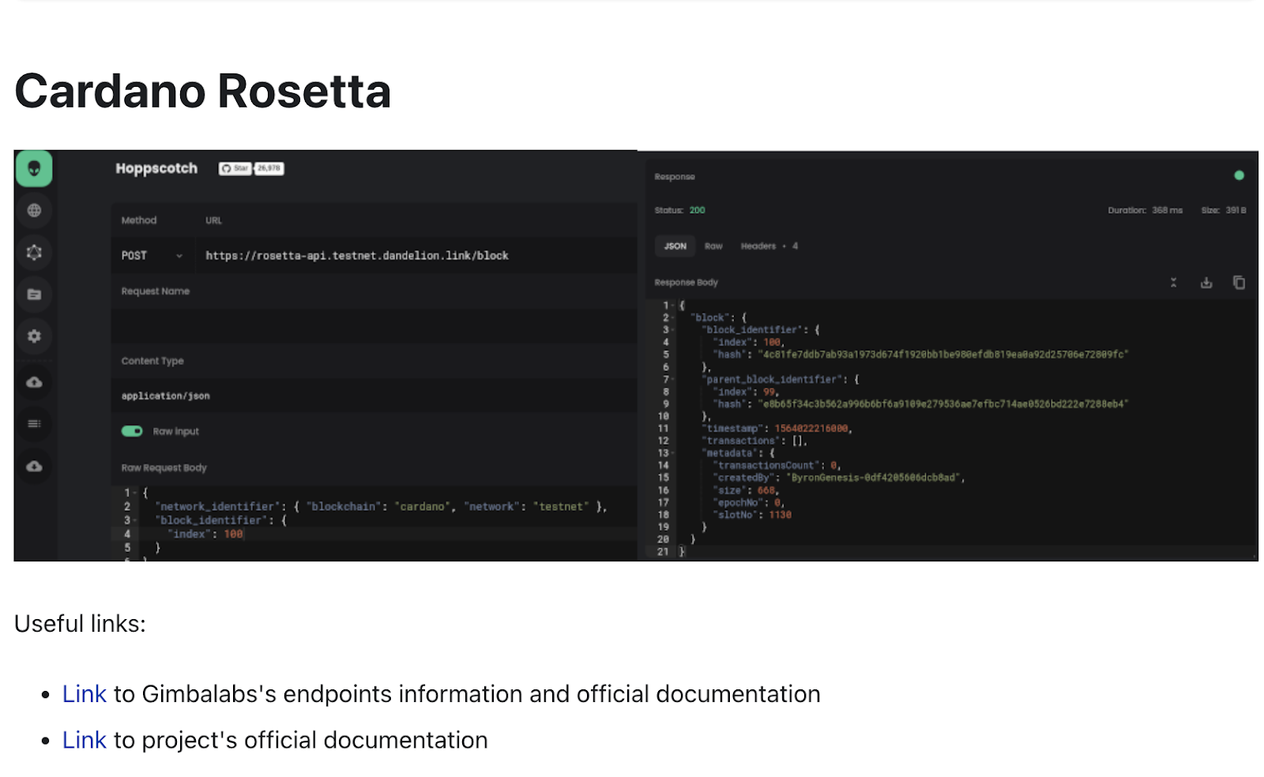Click the "slotNo": 1130 line
The height and width of the screenshot is (777, 1264).
(753, 515)
